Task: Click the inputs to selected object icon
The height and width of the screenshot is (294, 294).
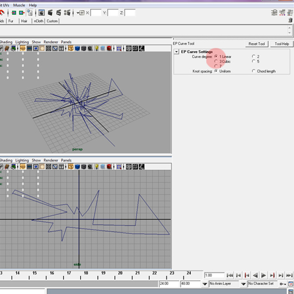Action: coord(14,13)
